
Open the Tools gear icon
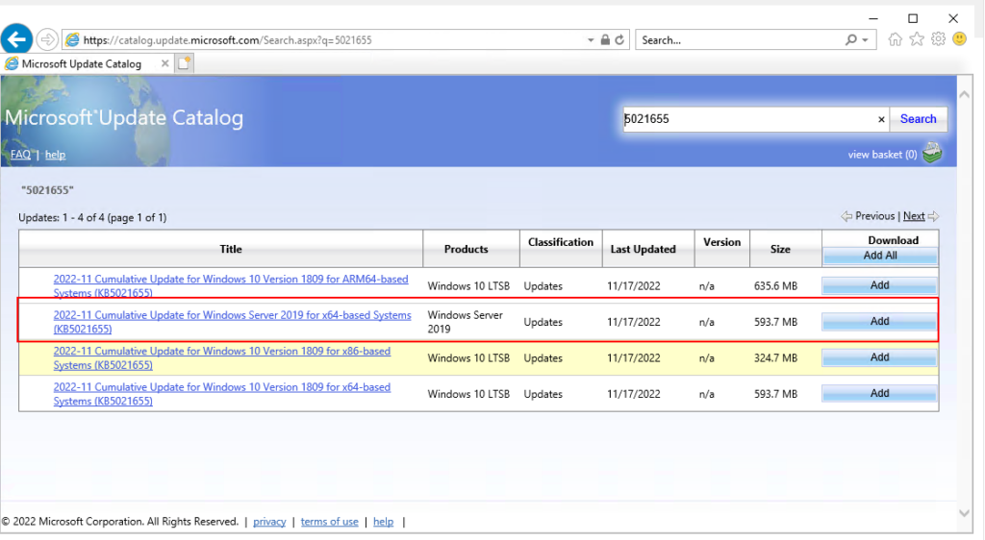[939, 39]
